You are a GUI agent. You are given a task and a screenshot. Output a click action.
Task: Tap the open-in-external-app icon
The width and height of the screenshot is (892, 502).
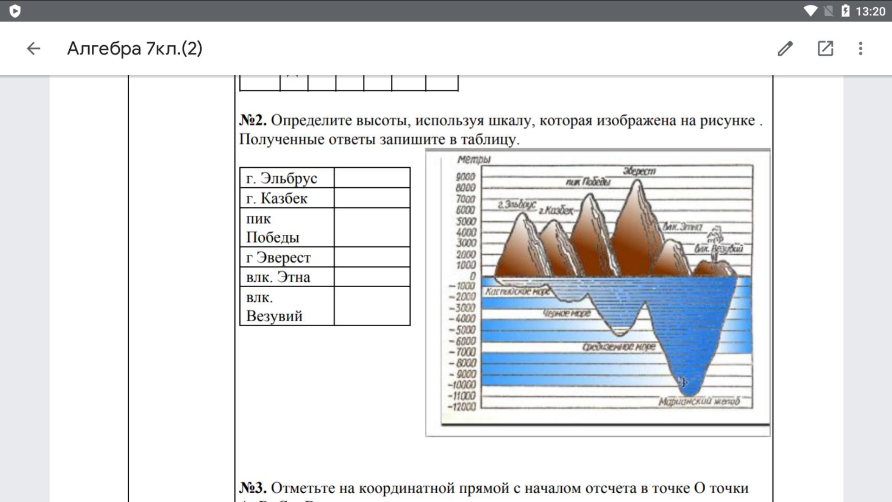[825, 48]
